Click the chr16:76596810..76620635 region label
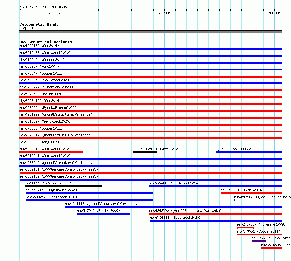The image size is (291, 261). click(43, 7)
